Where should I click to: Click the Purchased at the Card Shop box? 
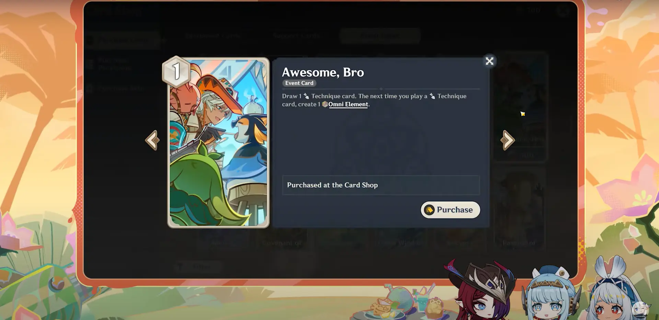[x=381, y=185]
